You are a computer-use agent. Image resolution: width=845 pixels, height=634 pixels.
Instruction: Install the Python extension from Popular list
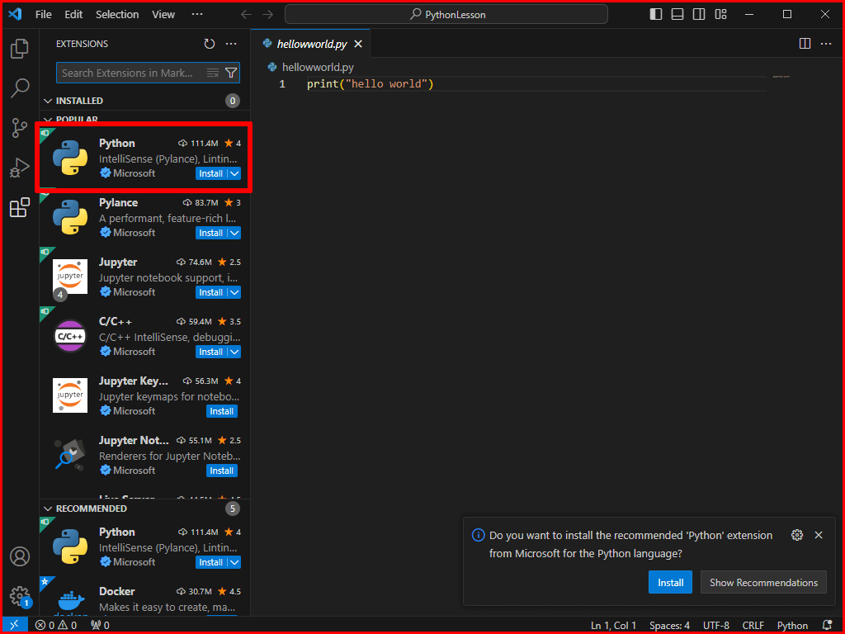(210, 173)
